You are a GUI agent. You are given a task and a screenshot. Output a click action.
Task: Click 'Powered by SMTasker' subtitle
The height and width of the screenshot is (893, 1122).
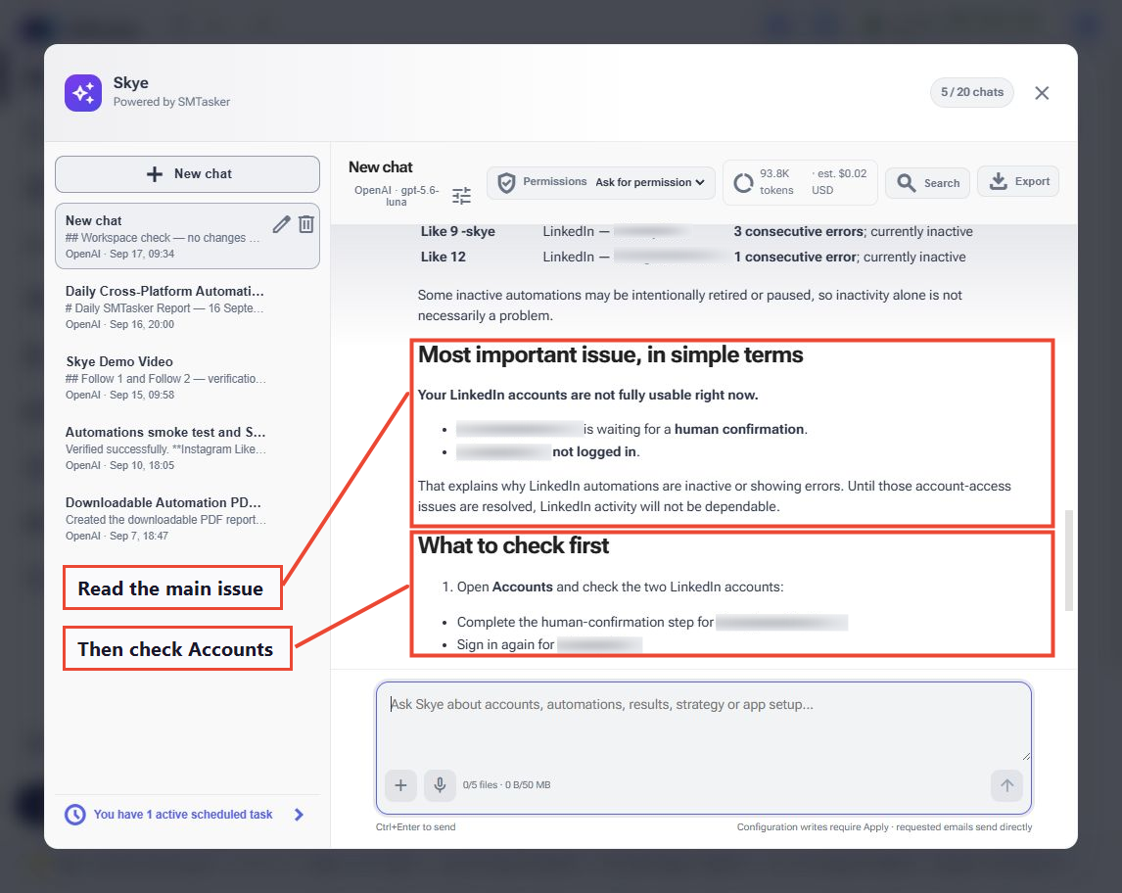[x=171, y=102]
